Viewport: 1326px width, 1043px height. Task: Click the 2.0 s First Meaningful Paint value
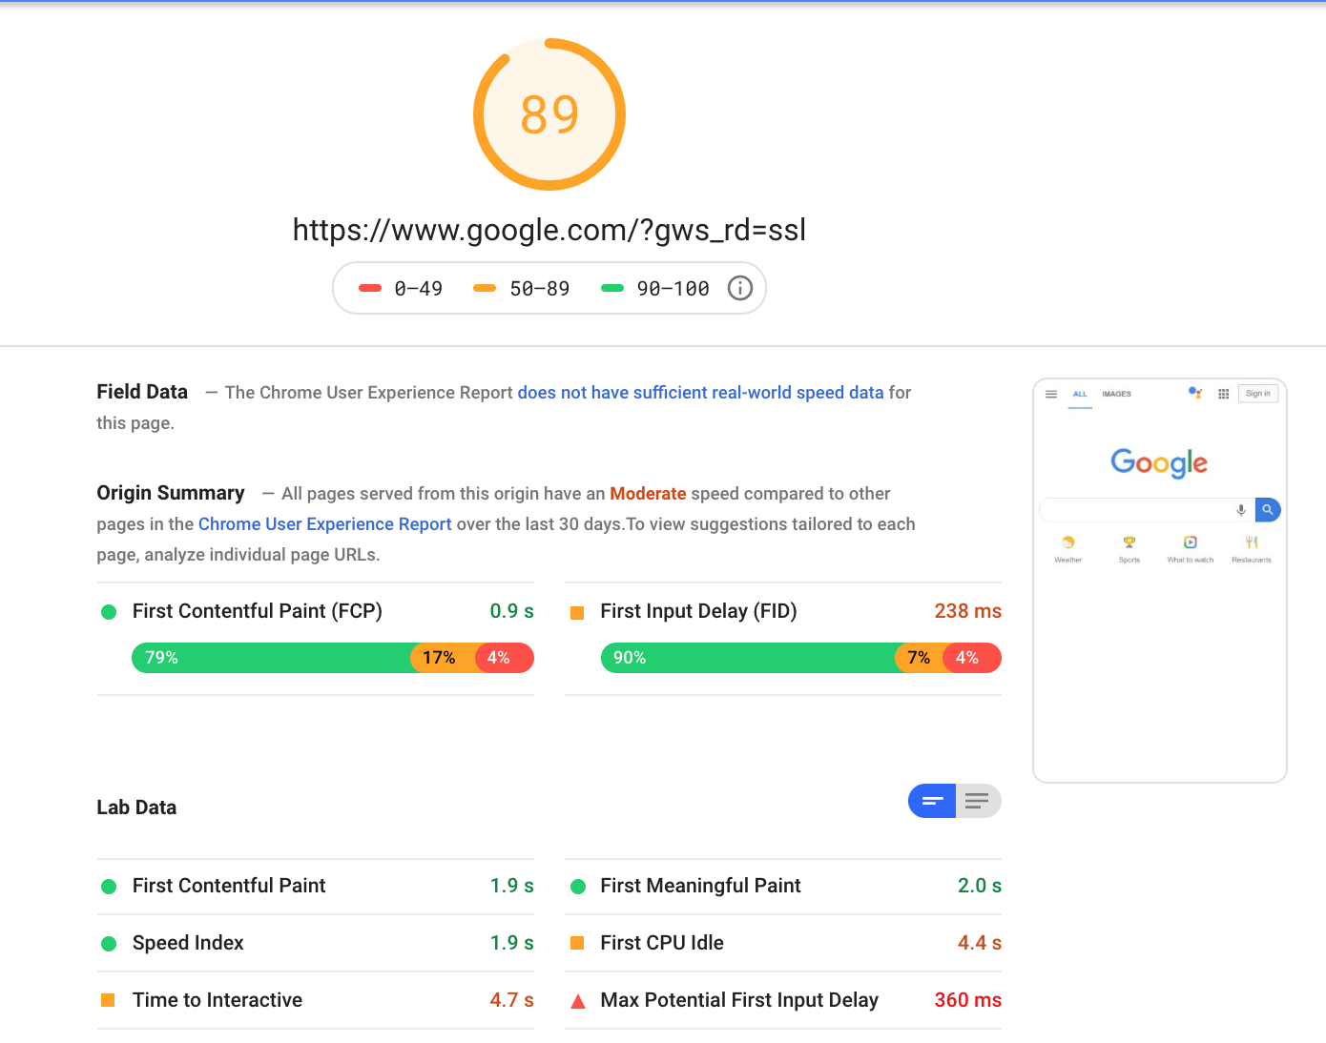(x=980, y=886)
